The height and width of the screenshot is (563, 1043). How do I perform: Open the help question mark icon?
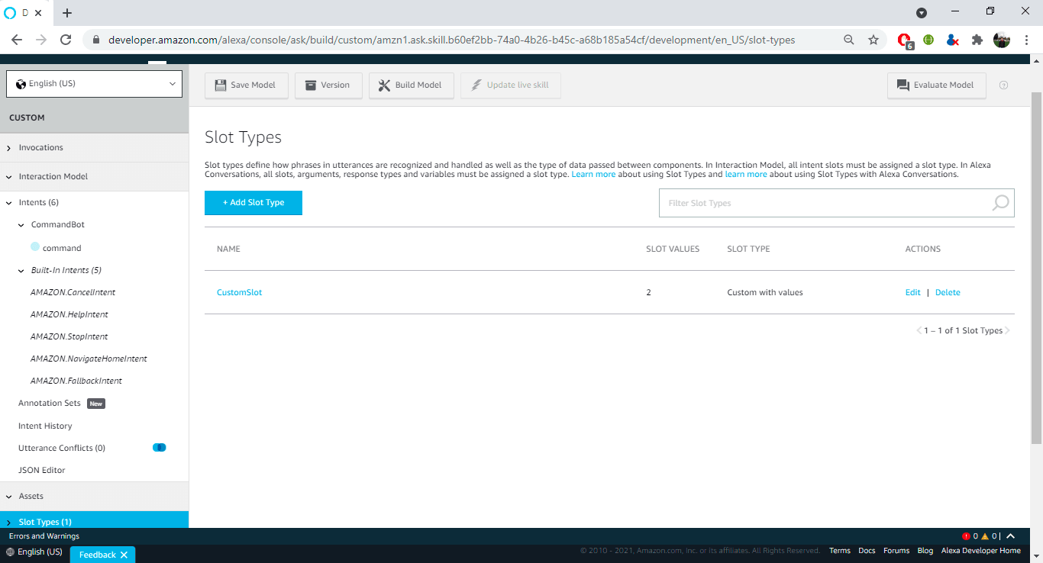tap(1003, 85)
